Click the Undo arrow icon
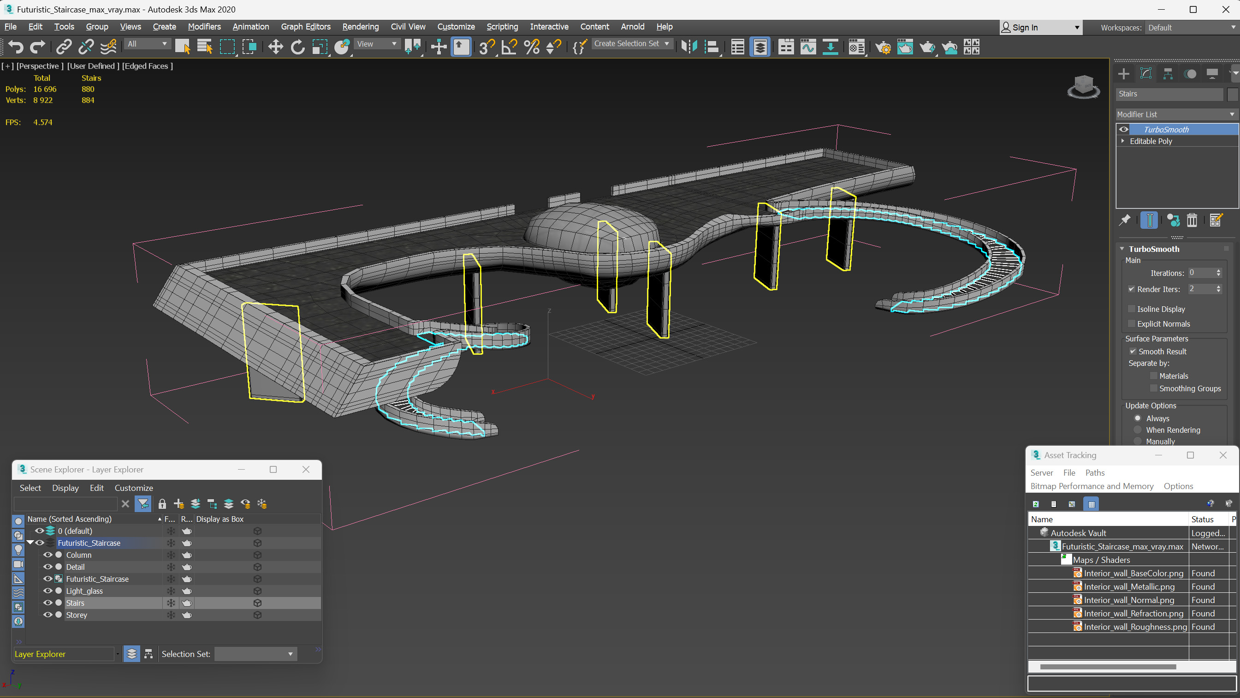 [15, 47]
